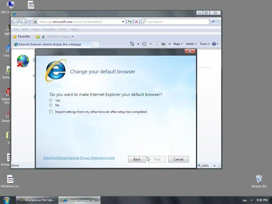Open the Edit menu
The width and height of the screenshot is (272, 204).
(25, 29)
